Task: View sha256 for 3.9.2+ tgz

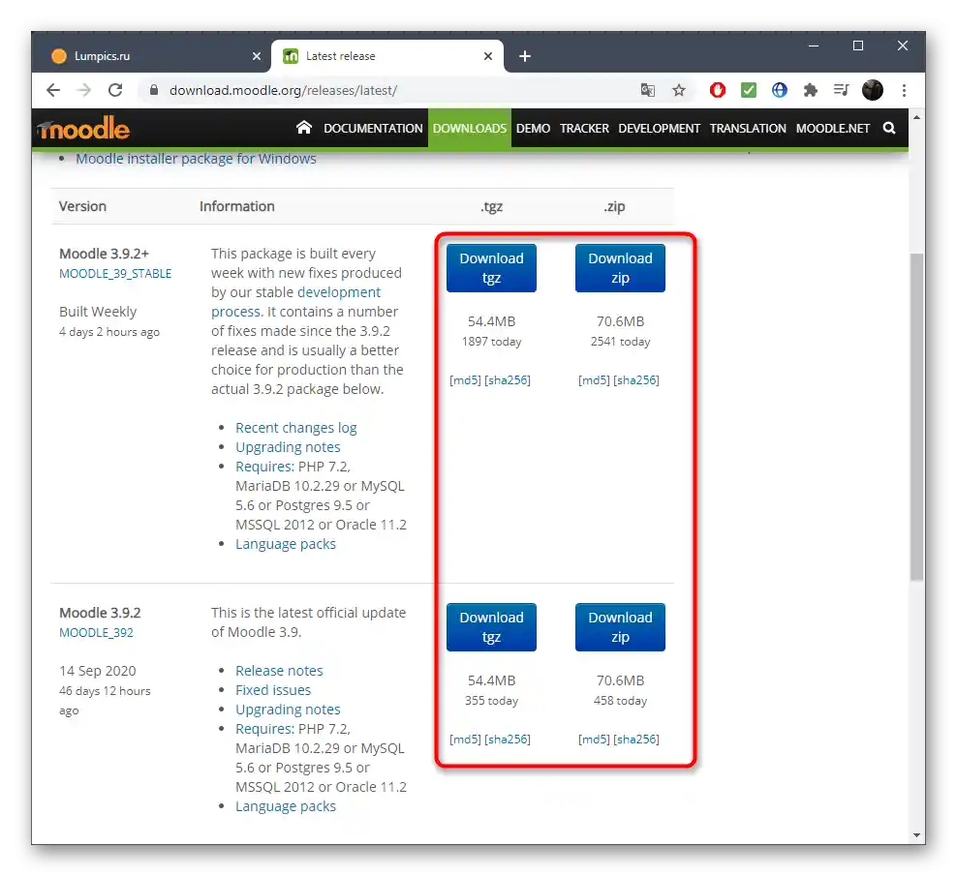Action: 508,380
